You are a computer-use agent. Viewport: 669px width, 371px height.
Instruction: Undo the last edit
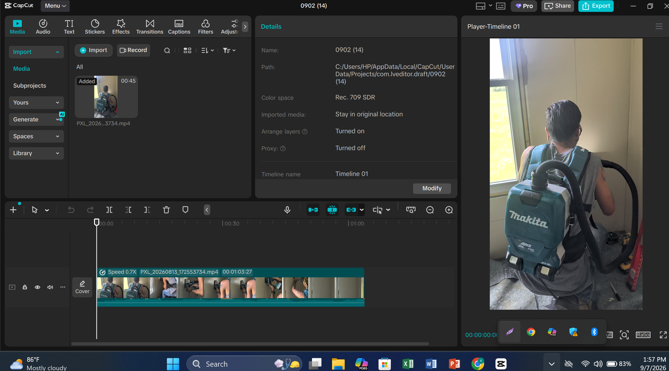pos(71,210)
